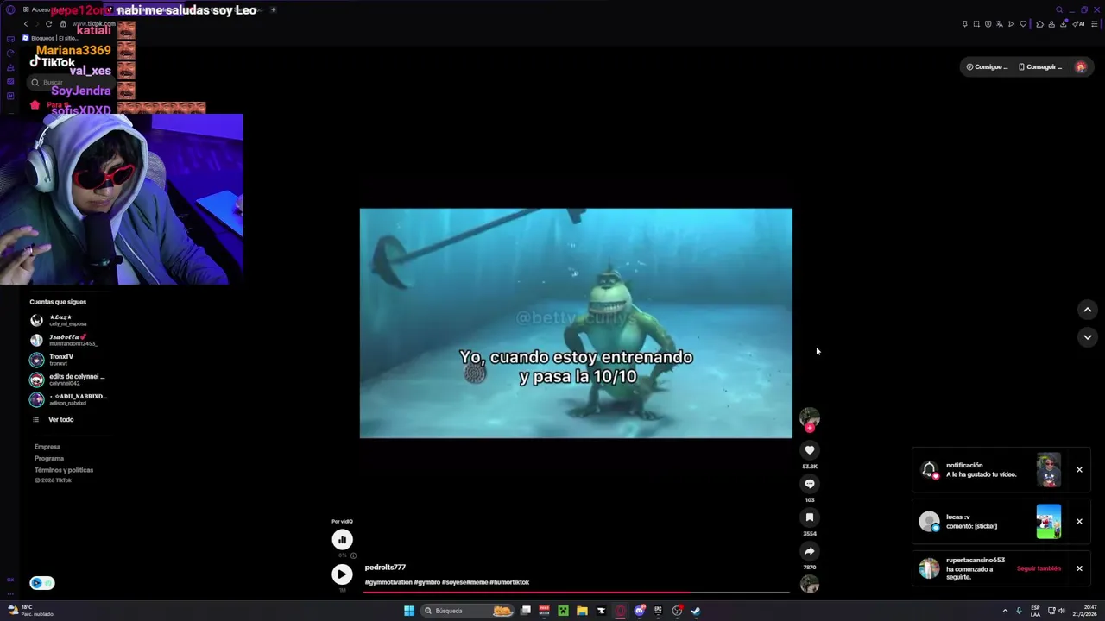Focus the TikTok 'Buscar' search field
Viewport: 1105px width, 621px height.
(x=71, y=82)
